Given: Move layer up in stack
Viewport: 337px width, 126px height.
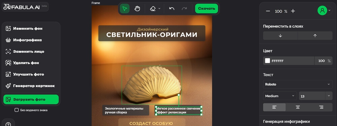Looking at the screenshot, I should 315,36.
